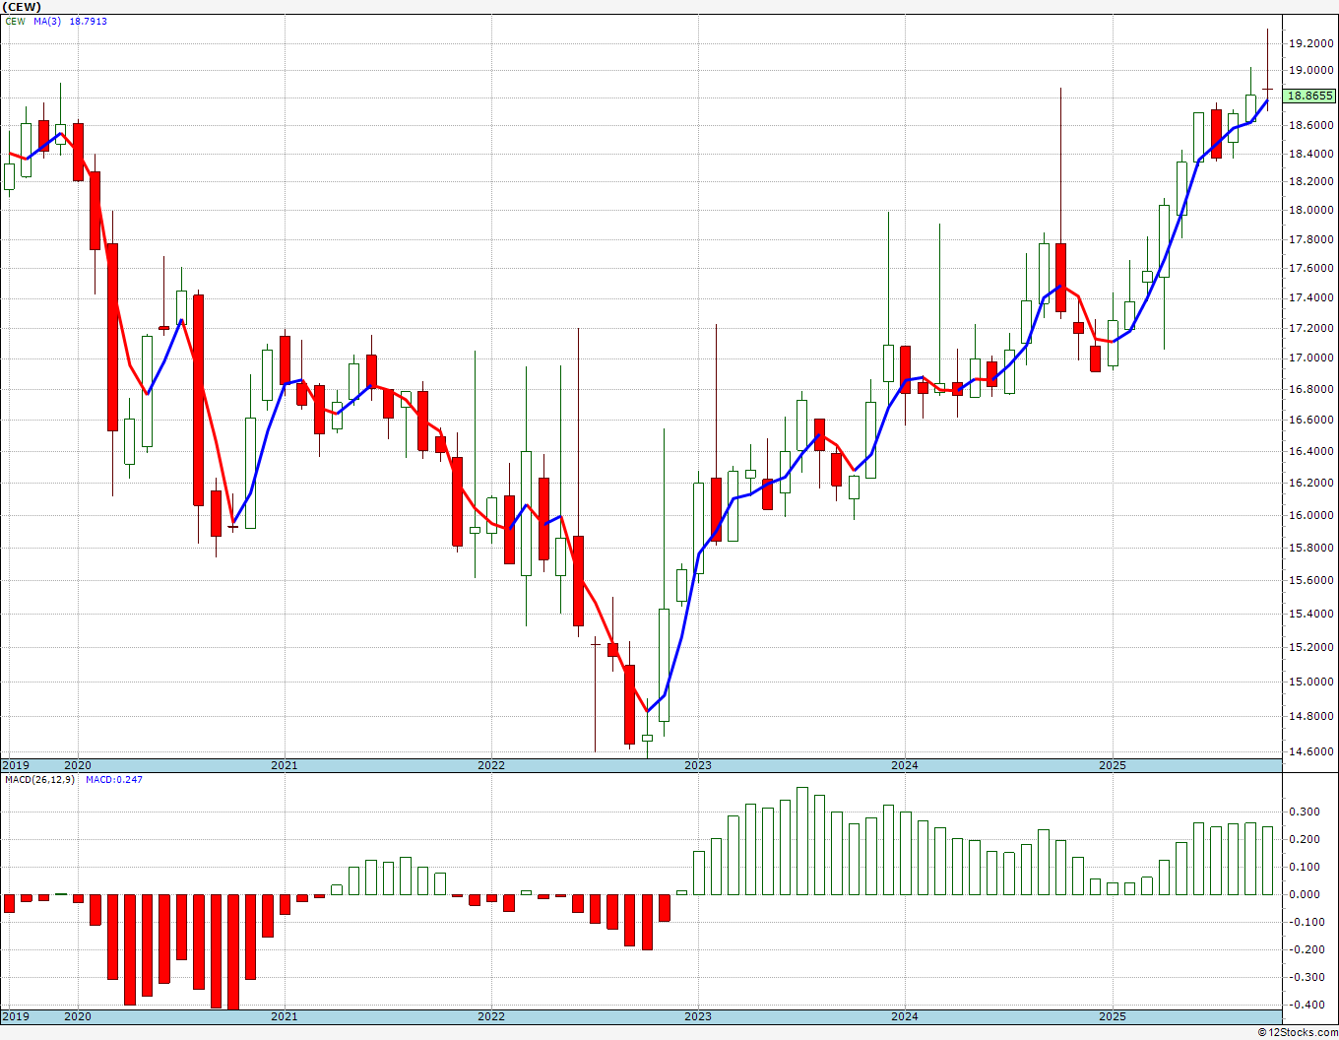Image resolution: width=1339 pixels, height=1040 pixels.
Task: Select 2024 on the MACD panel time axis
Action: tap(905, 1016)
